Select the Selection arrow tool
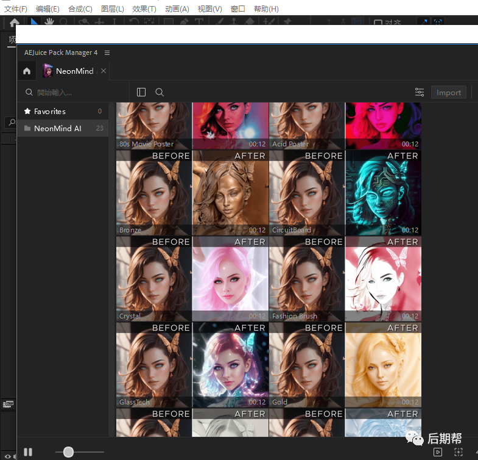This screenshot has width=478, height=460. click(35, 21)
